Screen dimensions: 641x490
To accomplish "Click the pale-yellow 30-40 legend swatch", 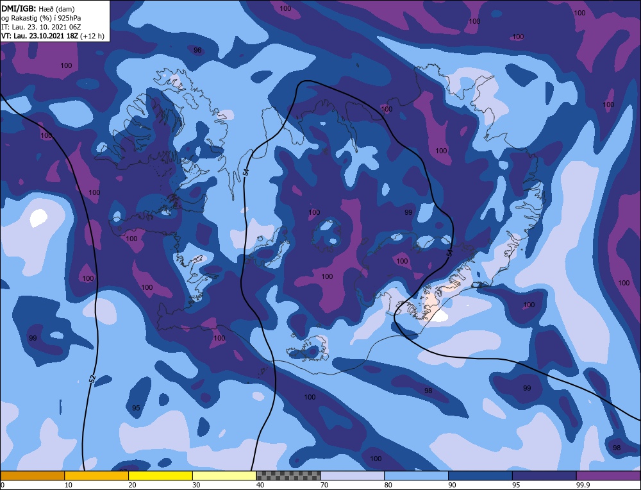I will tap(224, 476).
